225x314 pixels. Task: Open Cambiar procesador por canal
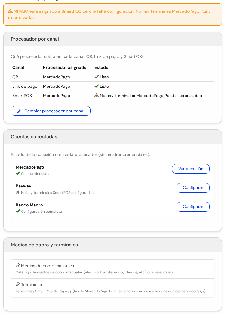(51, 111)
